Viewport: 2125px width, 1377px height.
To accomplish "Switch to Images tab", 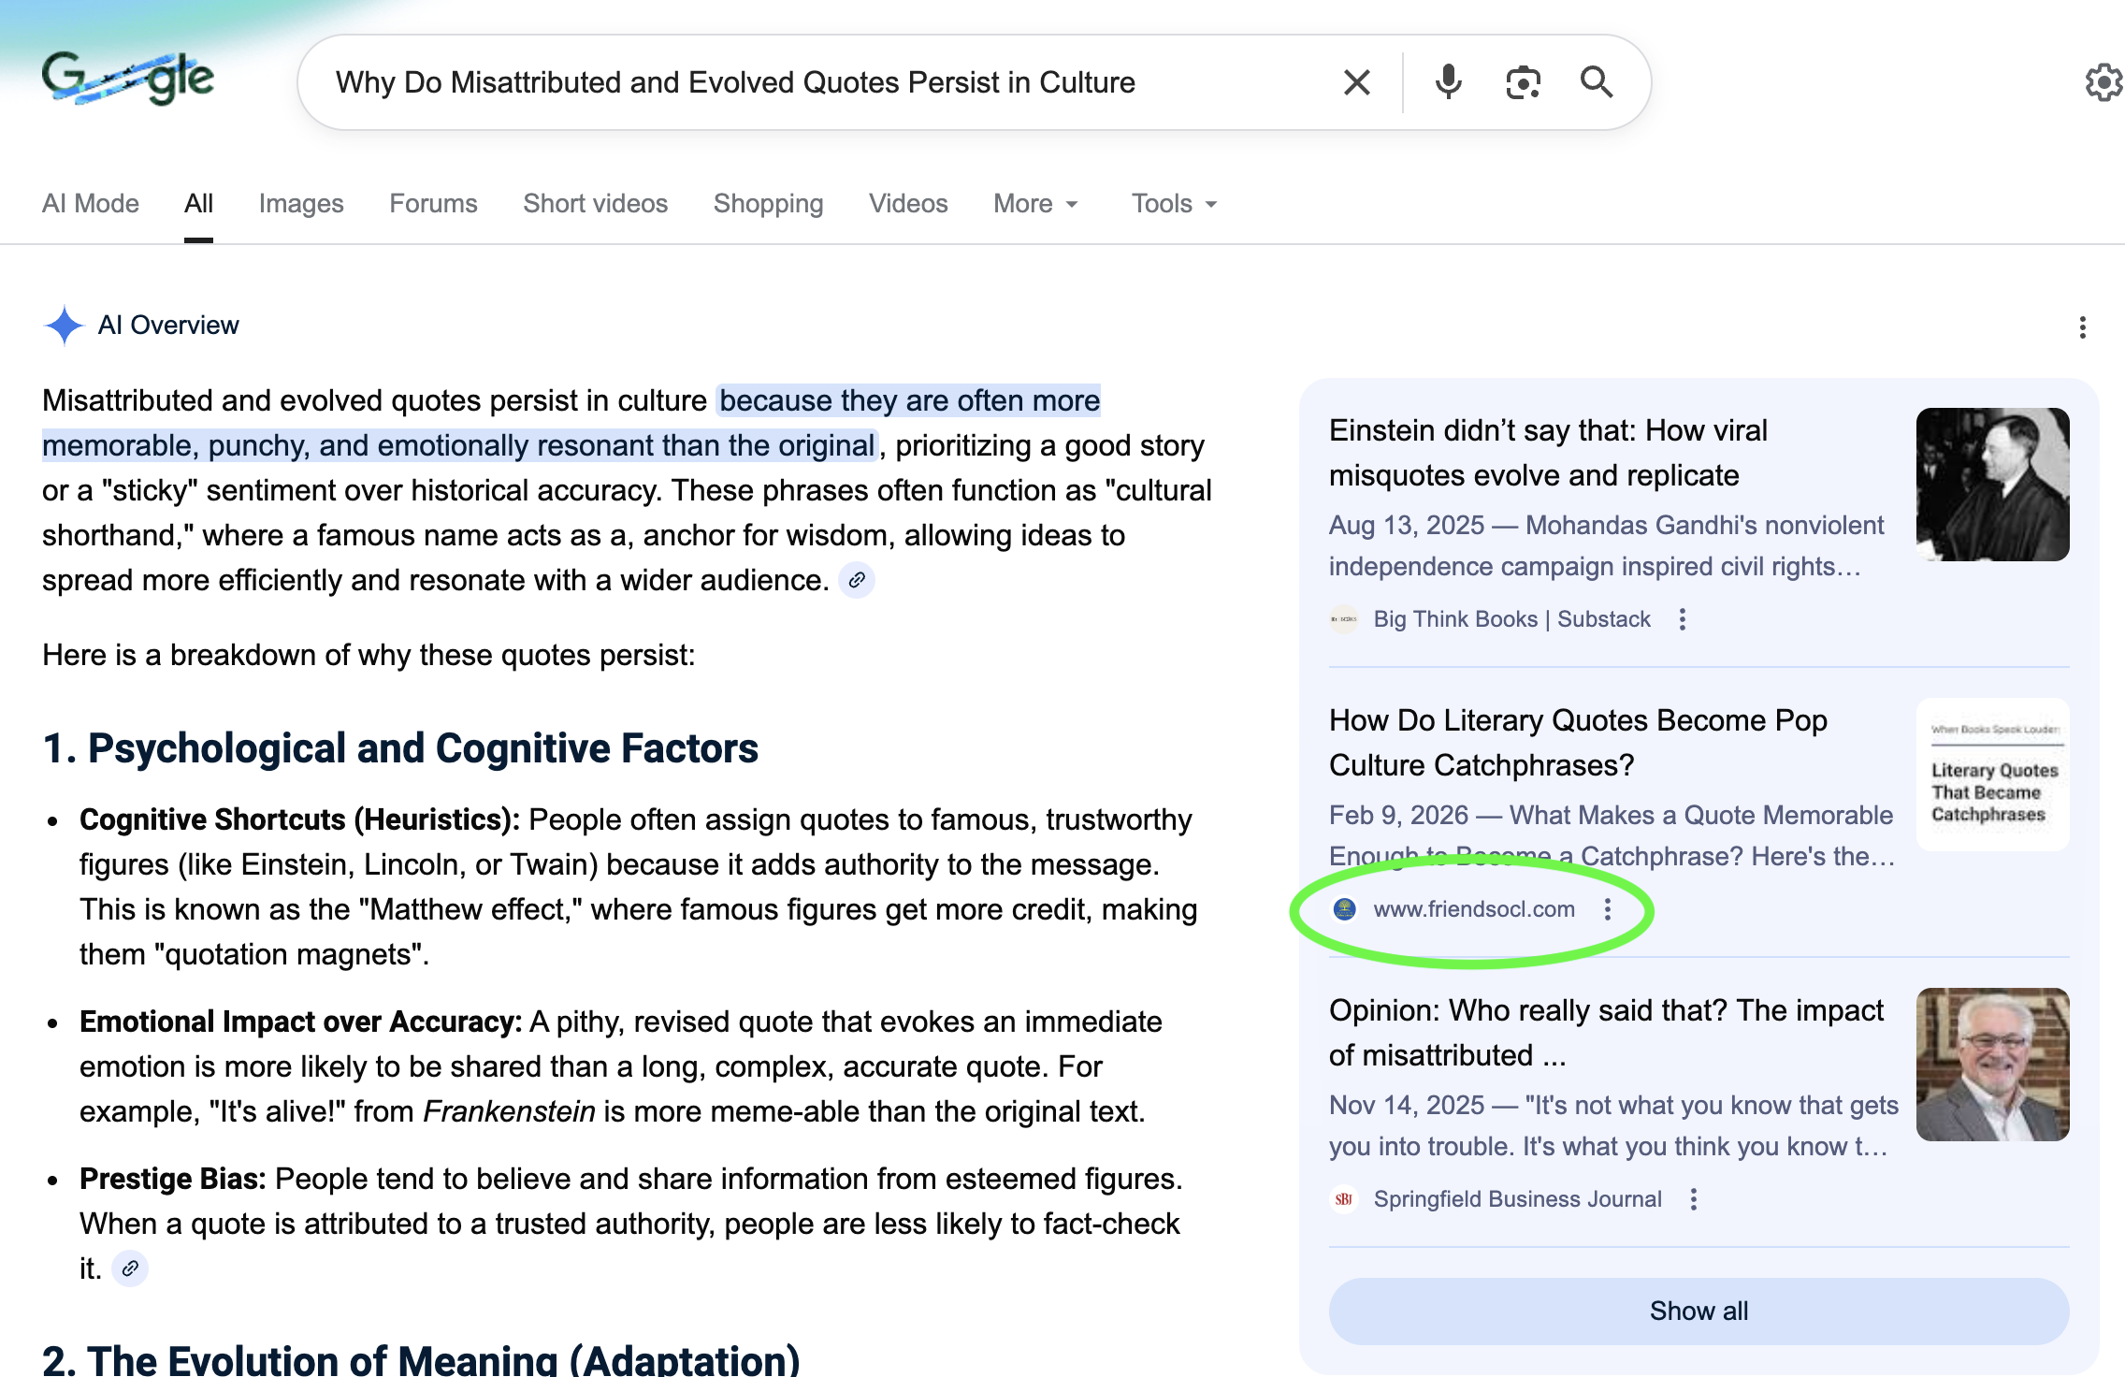I will pos(301,204).
